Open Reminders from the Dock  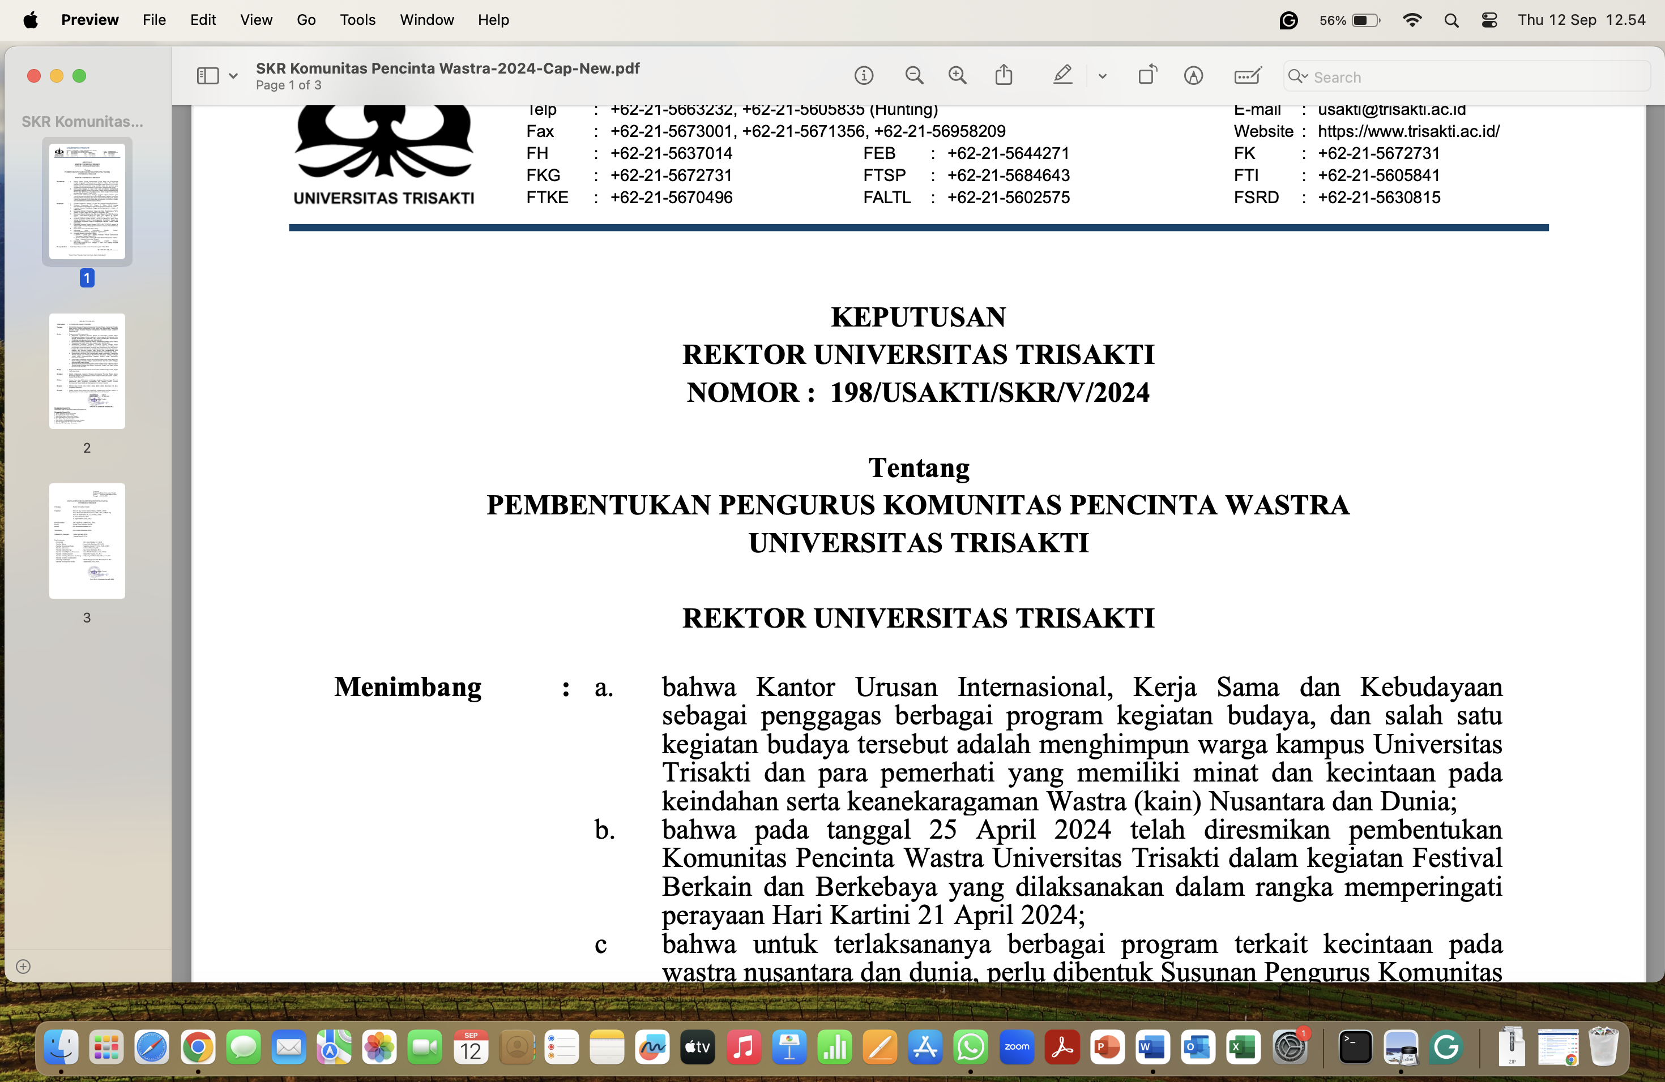562,1046
